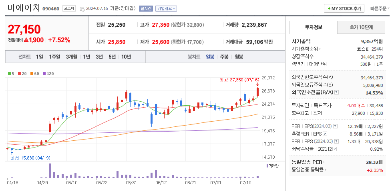Image resolution: width=392 pixels, height=191 pixels.
Task: Select the 1일 line chart period
Action: click(40, 57)
